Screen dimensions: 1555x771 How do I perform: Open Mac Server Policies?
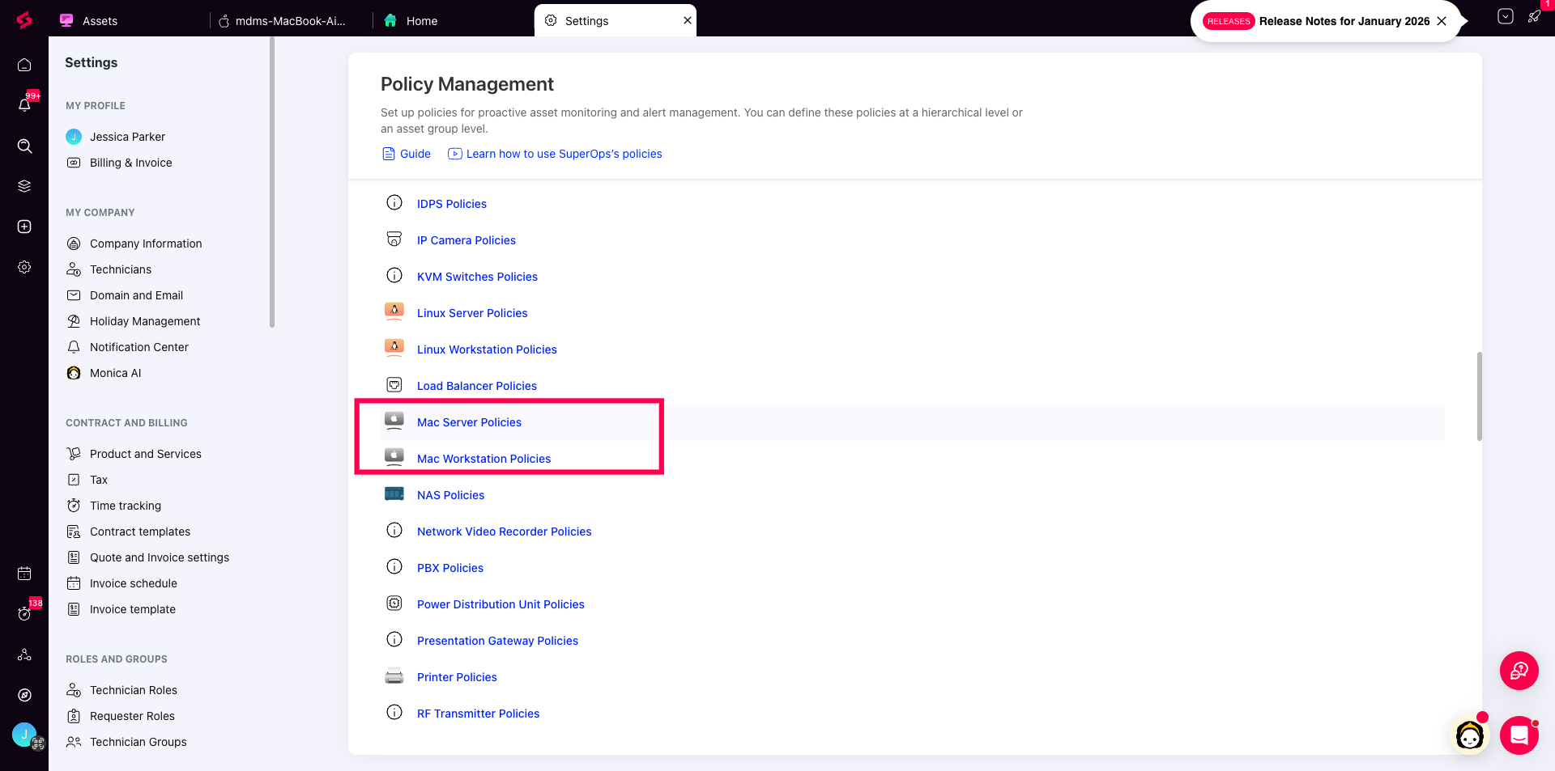tap(469, 422)
